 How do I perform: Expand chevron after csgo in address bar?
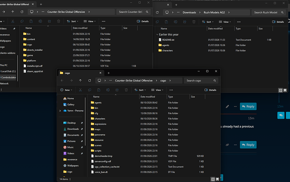tap(170, 81)
